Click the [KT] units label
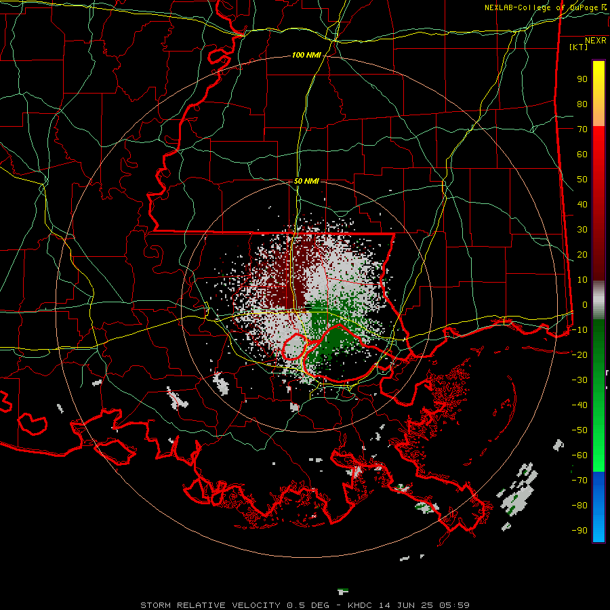610x610 pixels. [x=579, y=47]
